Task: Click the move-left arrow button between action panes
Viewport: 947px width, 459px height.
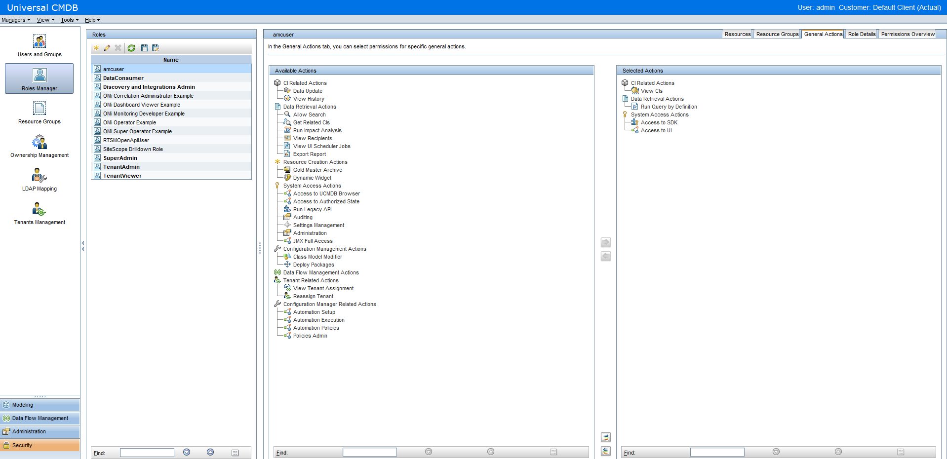Action: [x=606, y=256]
